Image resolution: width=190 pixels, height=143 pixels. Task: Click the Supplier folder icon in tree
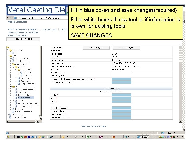(x=16, y=67)
